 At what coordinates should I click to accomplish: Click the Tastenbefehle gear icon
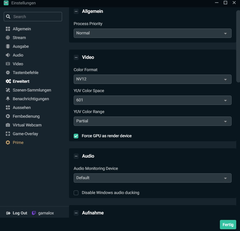[8, 73]
